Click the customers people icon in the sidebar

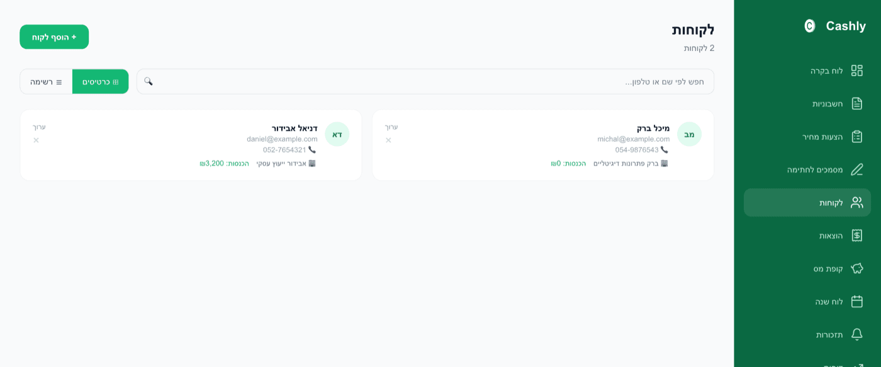pyautogui.click(x=856, y=203)
